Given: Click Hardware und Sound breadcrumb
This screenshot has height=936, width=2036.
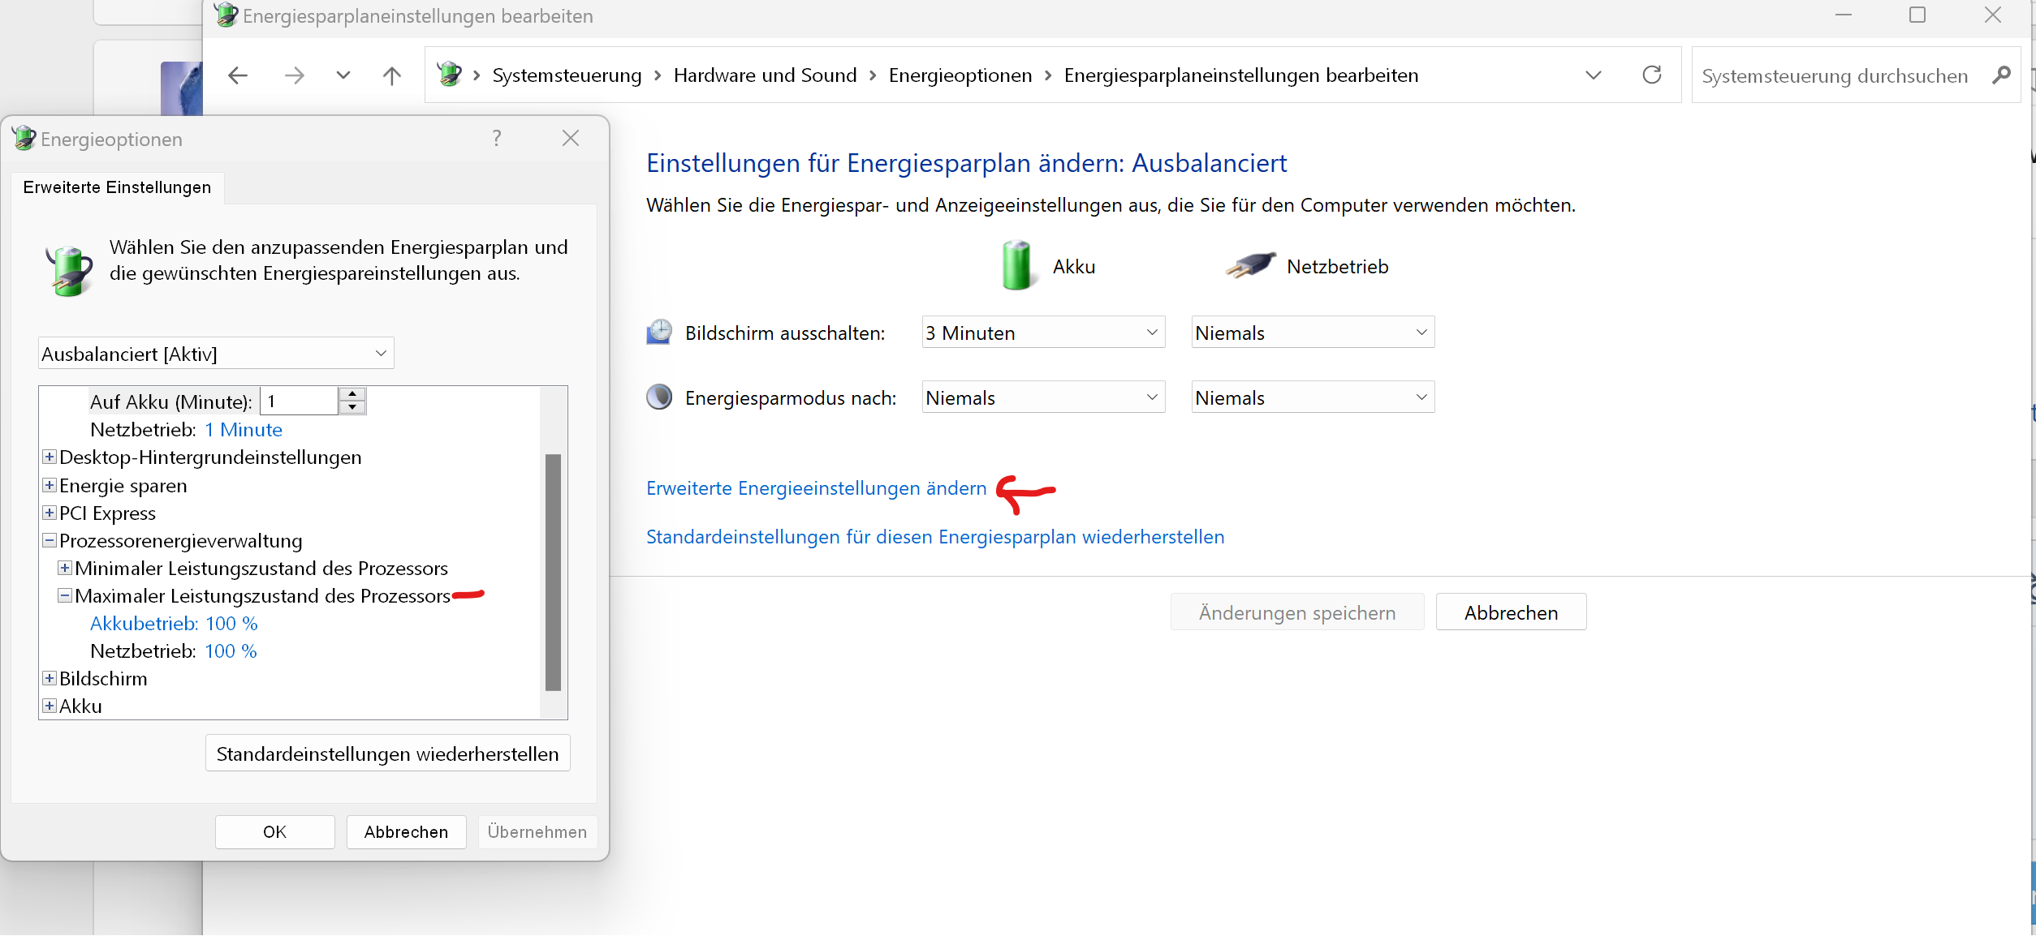Looking at the screenshot, I should point(765,75).
